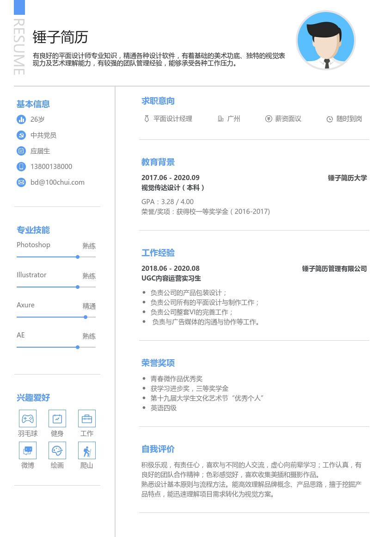Click the email bd@100chui.com
The height and width of the screenshot is (537, 379).
point(57,182)
